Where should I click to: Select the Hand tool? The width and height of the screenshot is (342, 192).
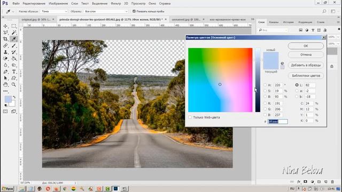5,84
